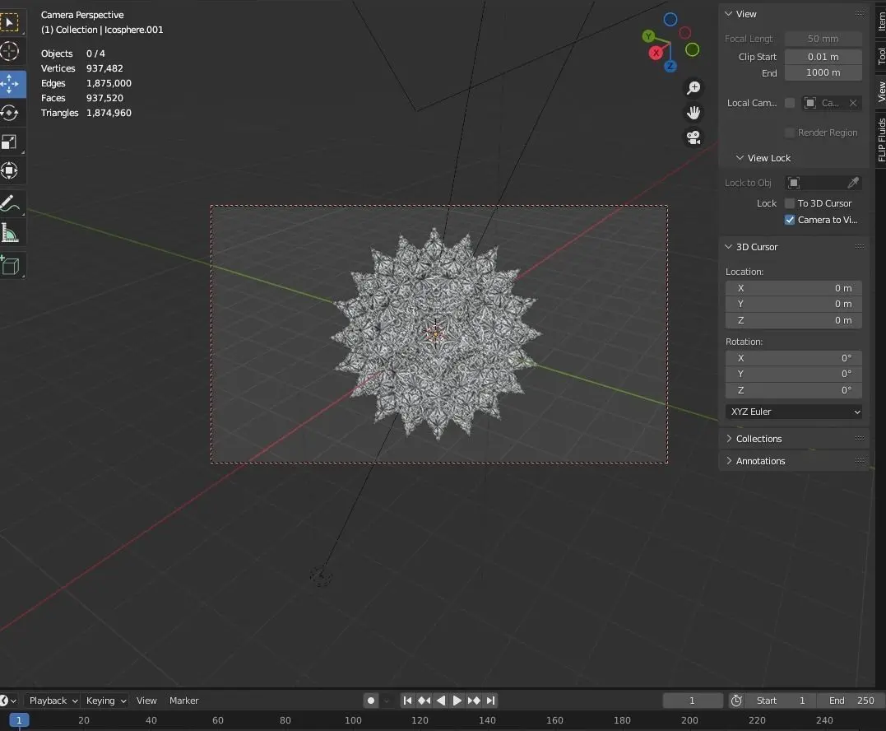This screenshot has height=731, width=886.
Task: Enable the Local Camera checkbox
Action: point(790,103)
